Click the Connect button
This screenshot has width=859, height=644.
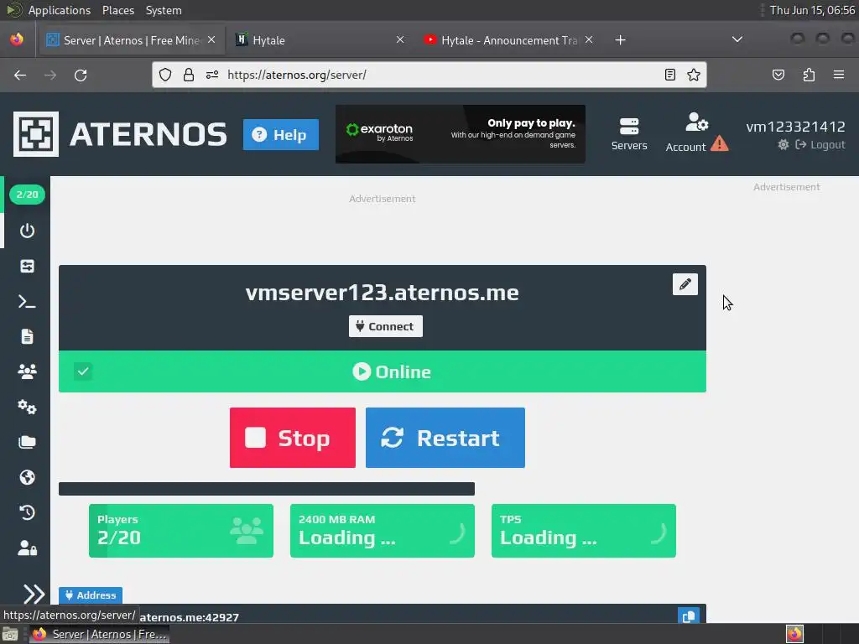coord(386,326)
